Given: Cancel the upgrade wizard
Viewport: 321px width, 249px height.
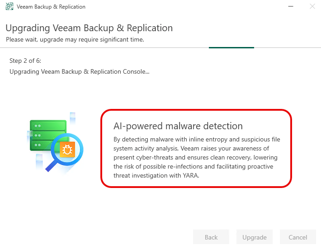Looking at the screenshot, I should point(298,237).
